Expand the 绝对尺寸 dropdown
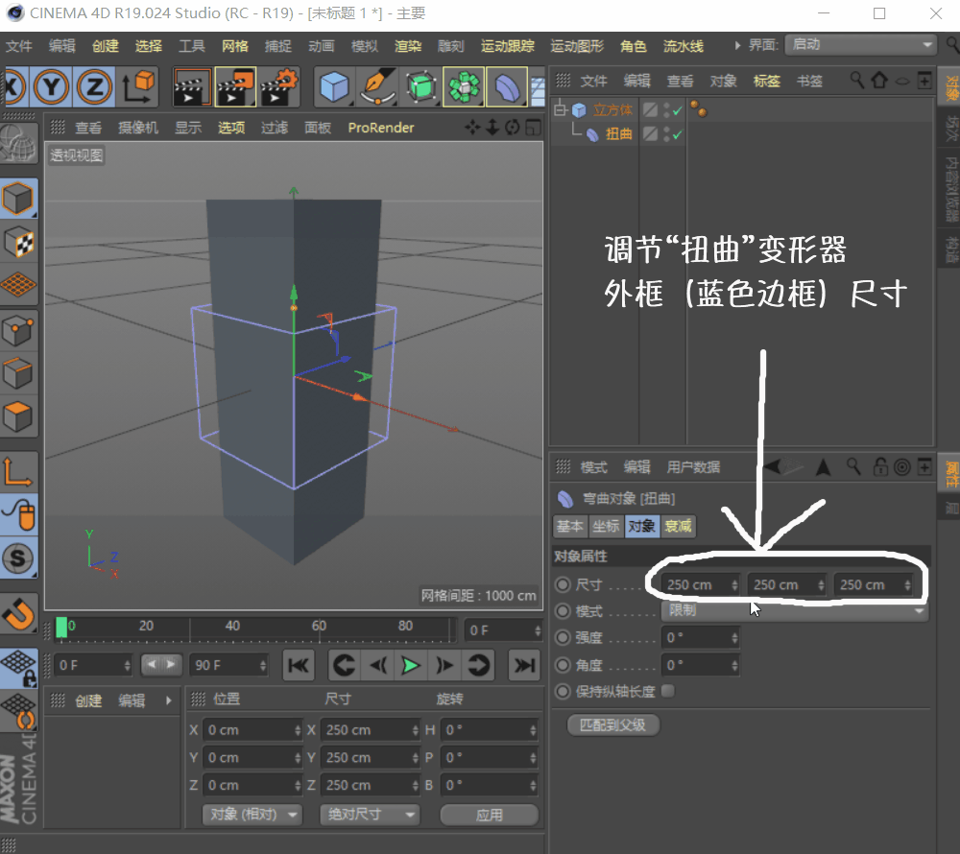The image size is (960, 854). tap(371, 814)
